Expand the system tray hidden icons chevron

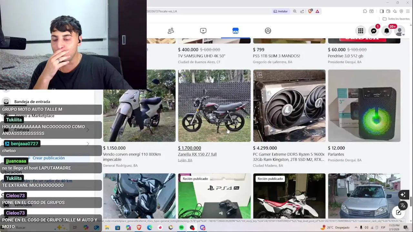(x=356, y=227)
